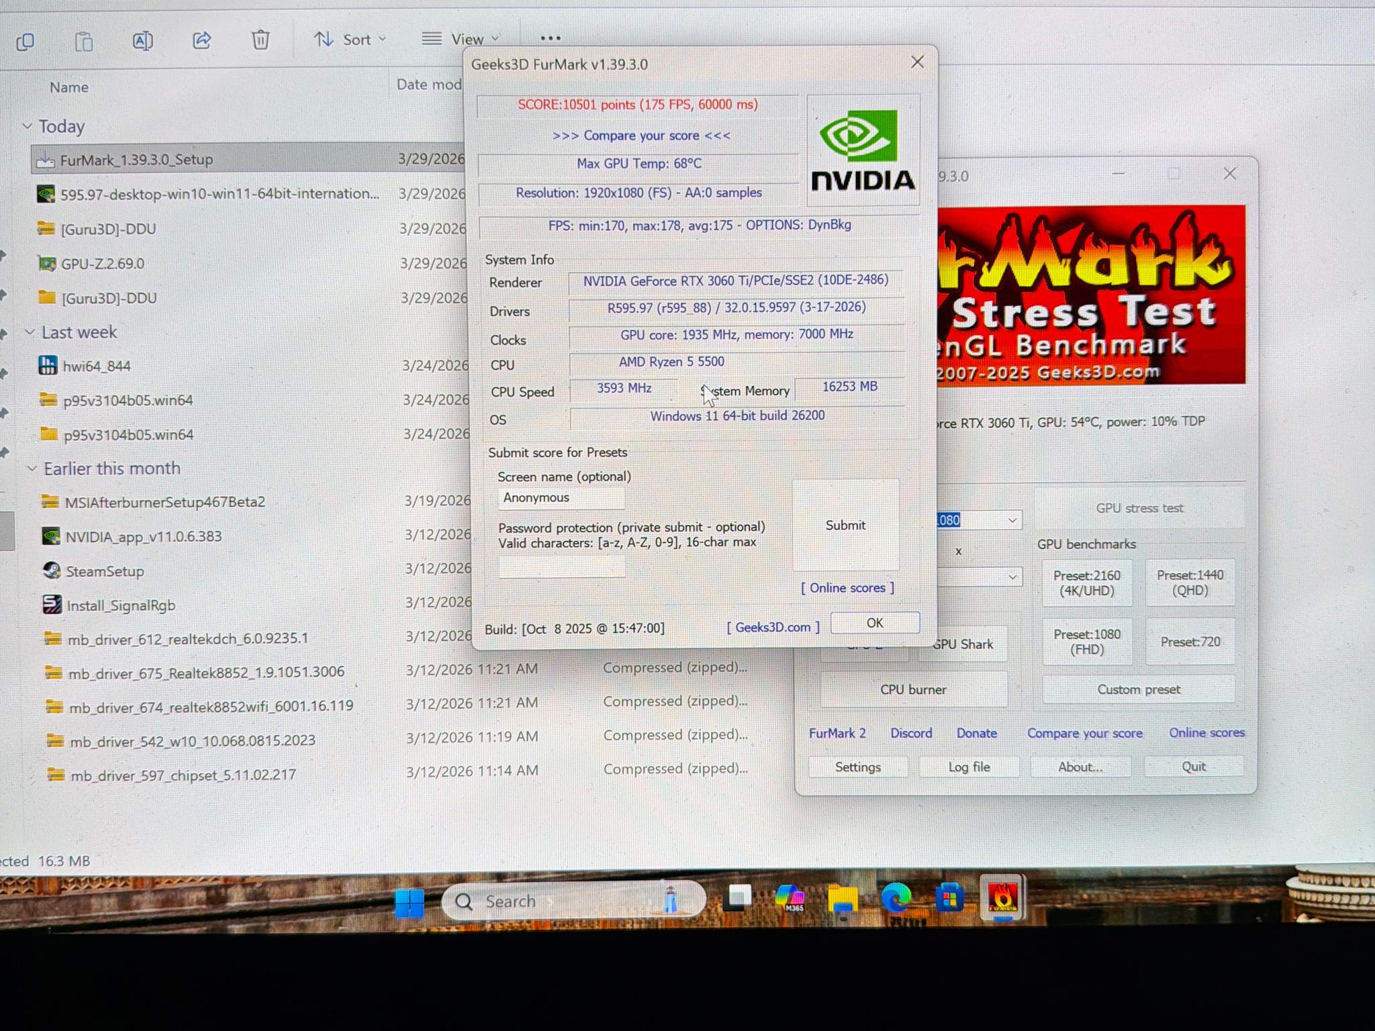Click the Compare your score link in results
This screenshot has width=1375, height=1031.
point(641,136)
